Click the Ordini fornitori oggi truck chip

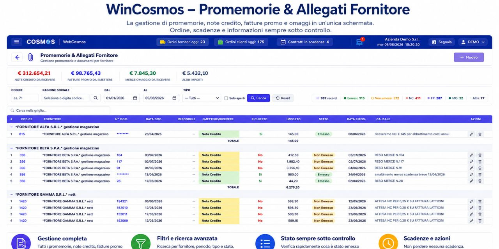tap(182, 42)
